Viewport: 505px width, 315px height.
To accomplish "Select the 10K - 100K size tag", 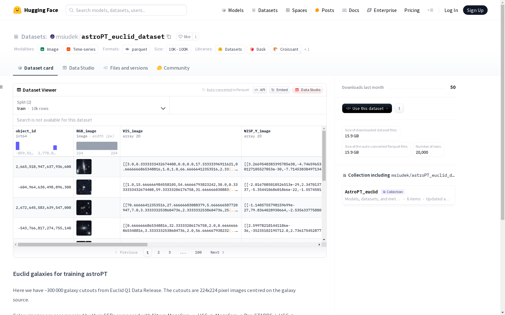I will pyautogui.click(x=178, y=49).
